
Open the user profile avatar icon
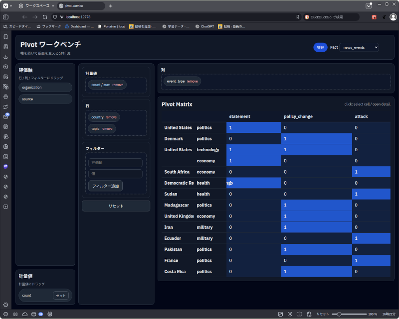(393, 17)
